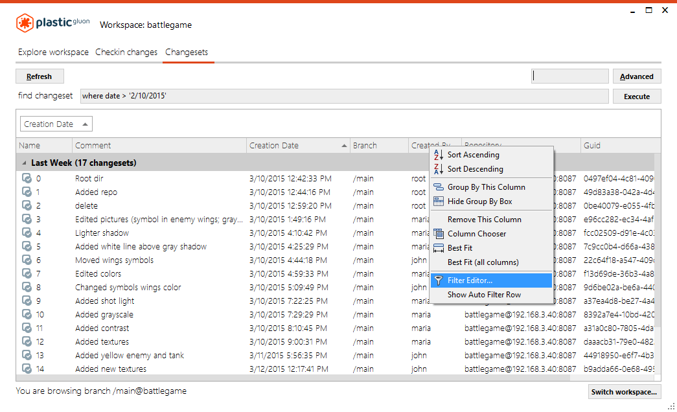Click the changeset icon for row 12 Added textures
The width and height of the screenshot is (677, 412).
click(x=27, y=341)
